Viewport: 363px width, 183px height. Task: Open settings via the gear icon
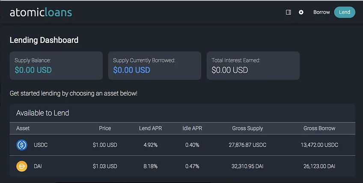coord(301,12)
